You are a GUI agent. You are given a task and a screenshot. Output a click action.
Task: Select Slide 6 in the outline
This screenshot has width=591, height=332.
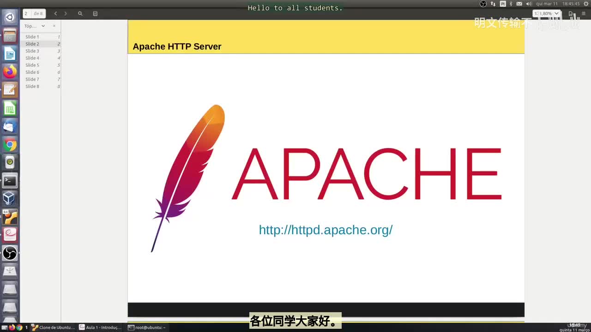pos(42,72)
